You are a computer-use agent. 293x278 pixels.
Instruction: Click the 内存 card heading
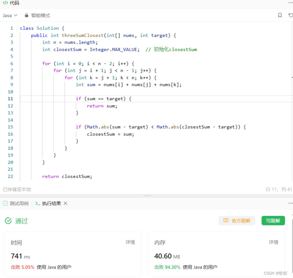click(x=160, y=243)
